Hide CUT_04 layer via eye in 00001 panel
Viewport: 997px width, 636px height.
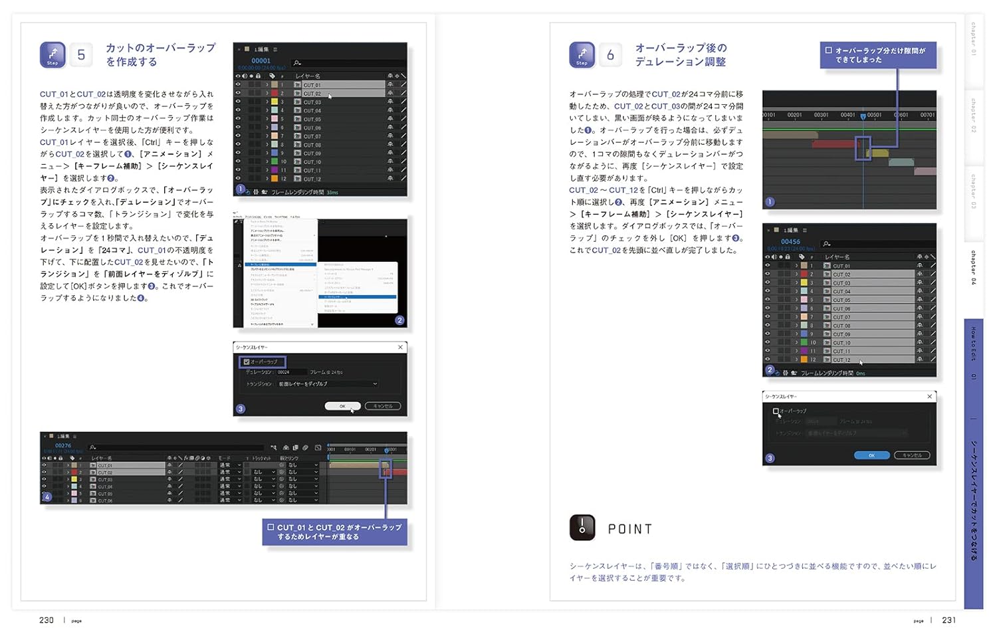(238, 110)
